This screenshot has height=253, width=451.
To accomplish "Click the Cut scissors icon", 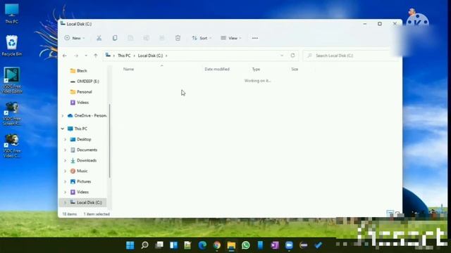I will click(x=99, y=38).
